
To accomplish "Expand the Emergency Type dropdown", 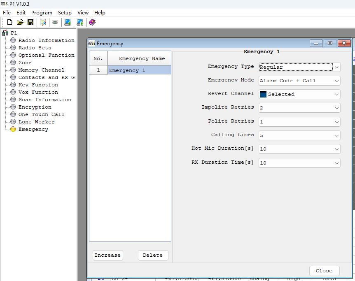I will coord(299,67).
